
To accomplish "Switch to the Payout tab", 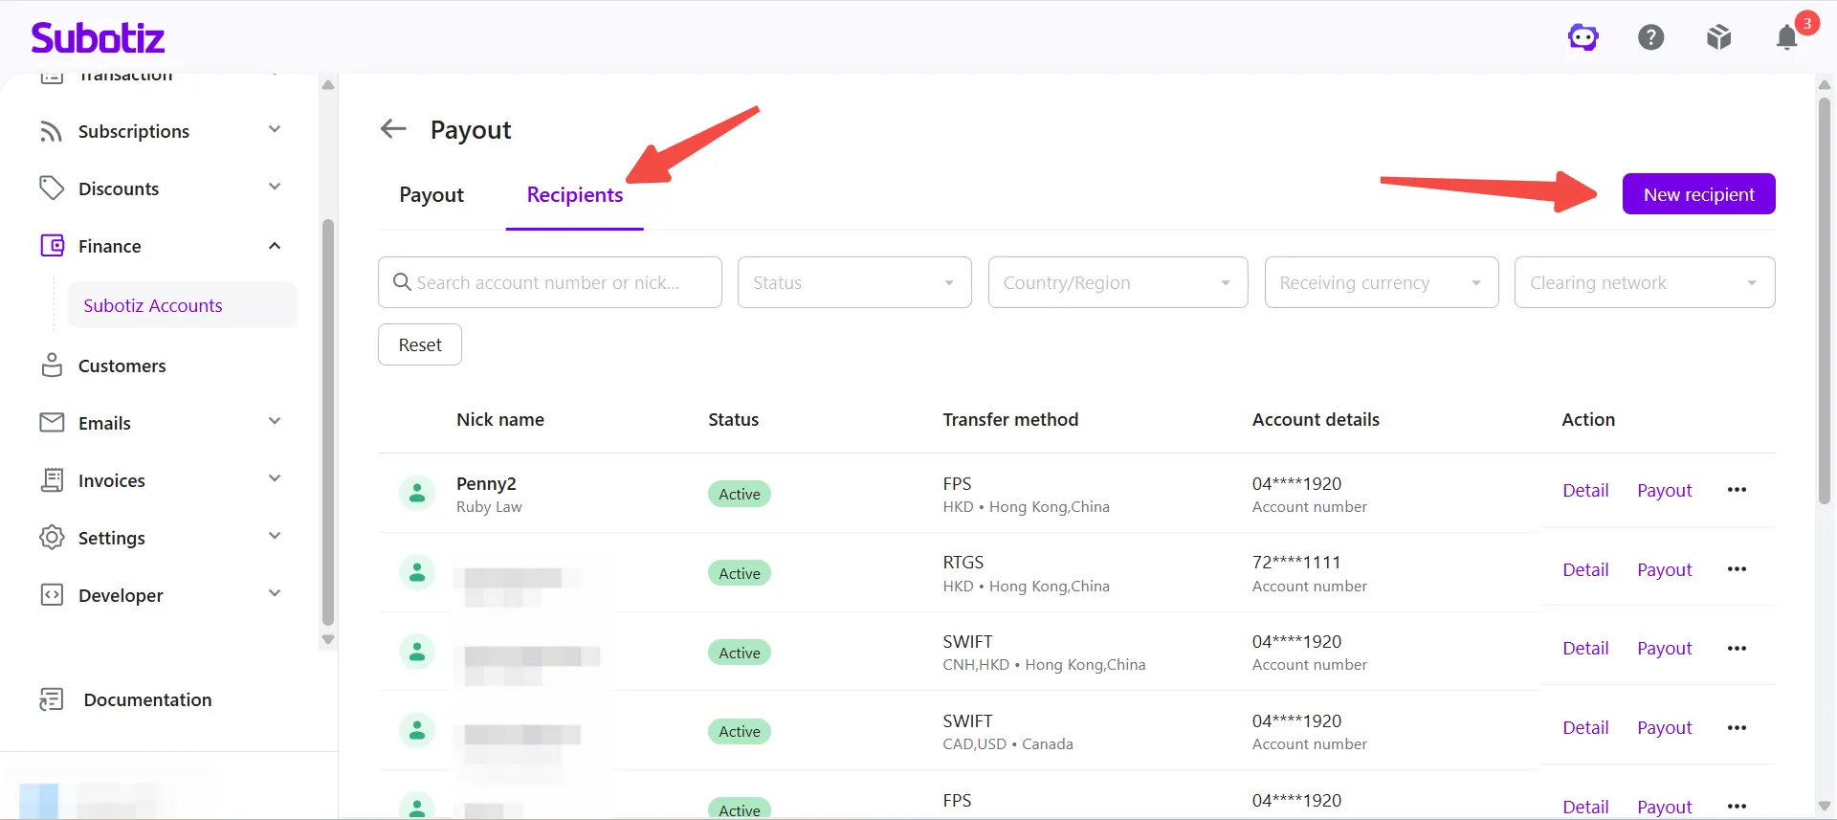I will 432,195.
